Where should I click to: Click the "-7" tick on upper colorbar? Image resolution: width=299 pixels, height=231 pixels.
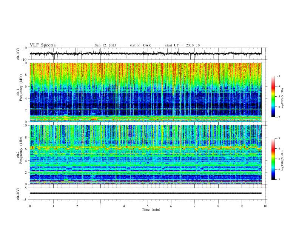pyautogui.click(x=278, y=117)
